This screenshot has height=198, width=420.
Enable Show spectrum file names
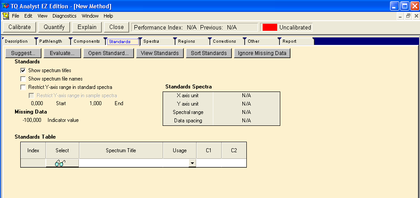point(23,79)
